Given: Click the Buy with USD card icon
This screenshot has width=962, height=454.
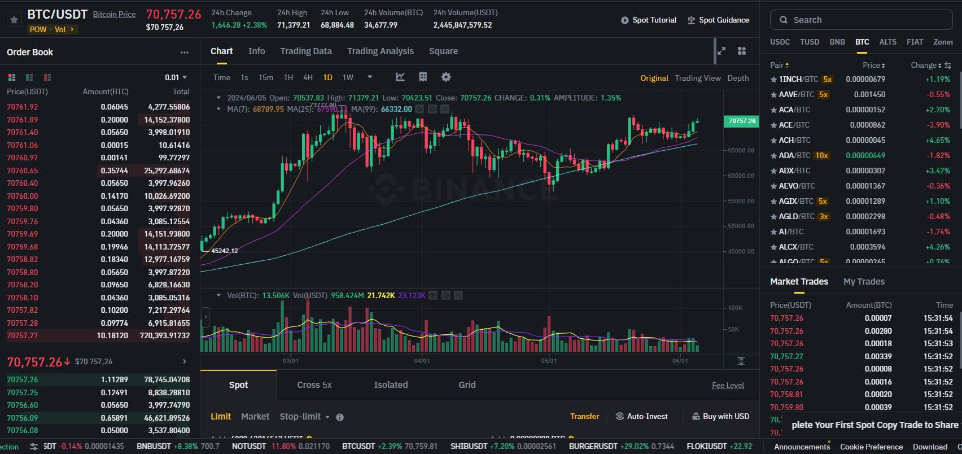Looking at the screenshot, I should click(696, 416).
